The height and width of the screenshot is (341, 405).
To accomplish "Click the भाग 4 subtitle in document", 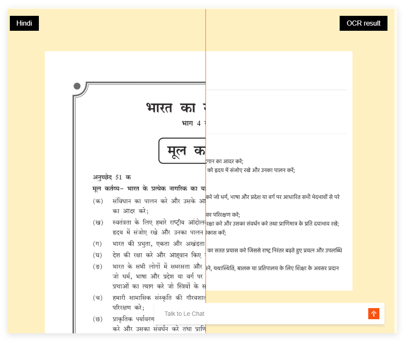I will [x=193, y=123].
